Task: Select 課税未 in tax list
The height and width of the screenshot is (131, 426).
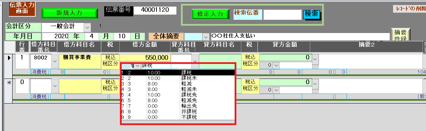Action: tap(178, 79)
